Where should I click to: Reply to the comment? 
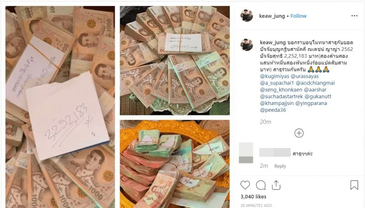(x=280, y=166)
